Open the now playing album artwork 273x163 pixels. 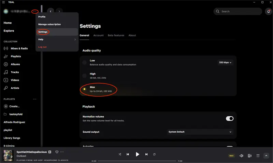click(8, 155)
